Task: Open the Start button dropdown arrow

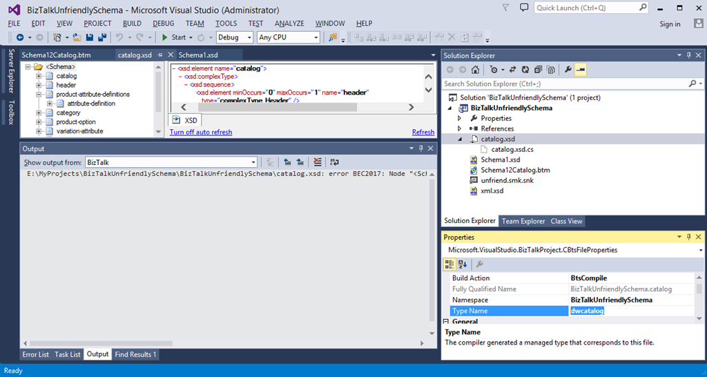Action: (x=191, y=37)
